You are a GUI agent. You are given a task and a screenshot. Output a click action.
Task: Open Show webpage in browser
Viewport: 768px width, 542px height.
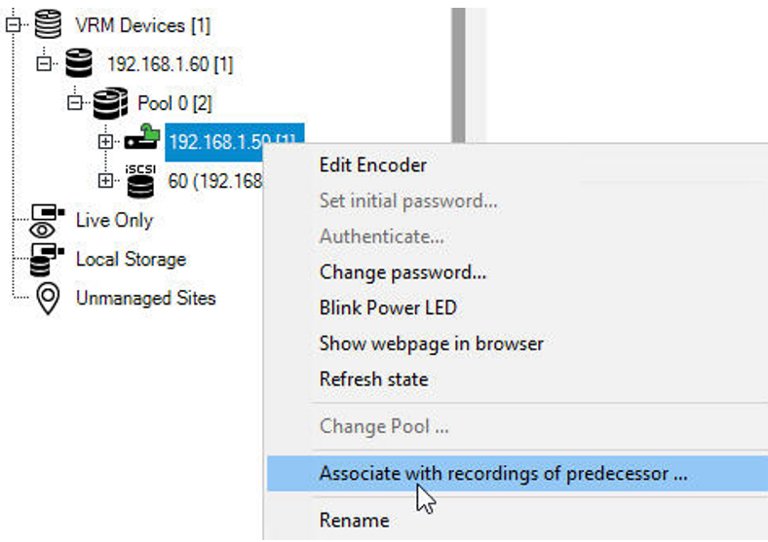[431, 343]
